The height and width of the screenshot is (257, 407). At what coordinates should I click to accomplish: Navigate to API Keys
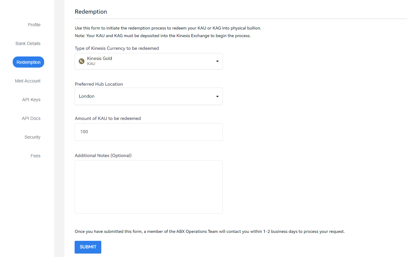[x=31, y=100]
